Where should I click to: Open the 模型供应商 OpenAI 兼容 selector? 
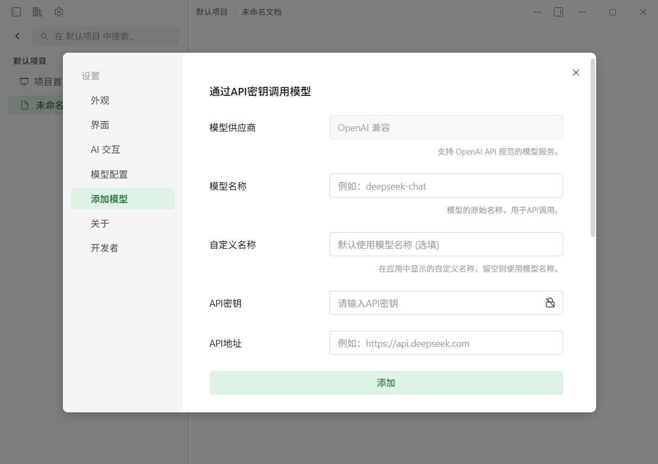click(446, 127)
